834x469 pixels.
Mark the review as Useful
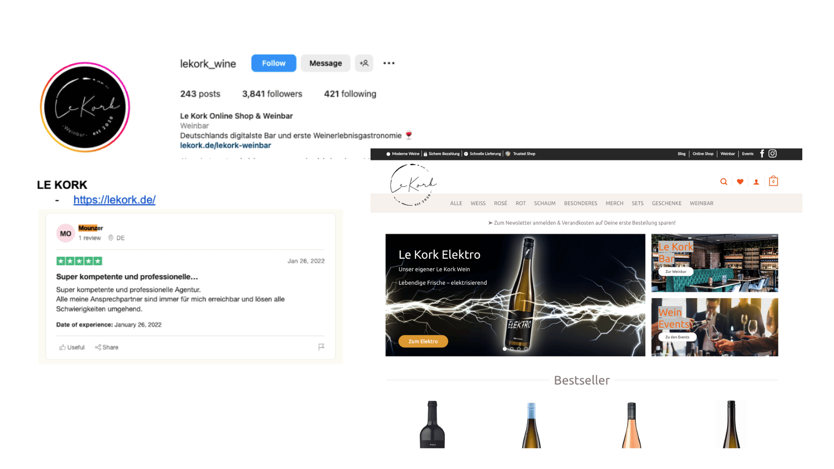click(x=72, y=347)
